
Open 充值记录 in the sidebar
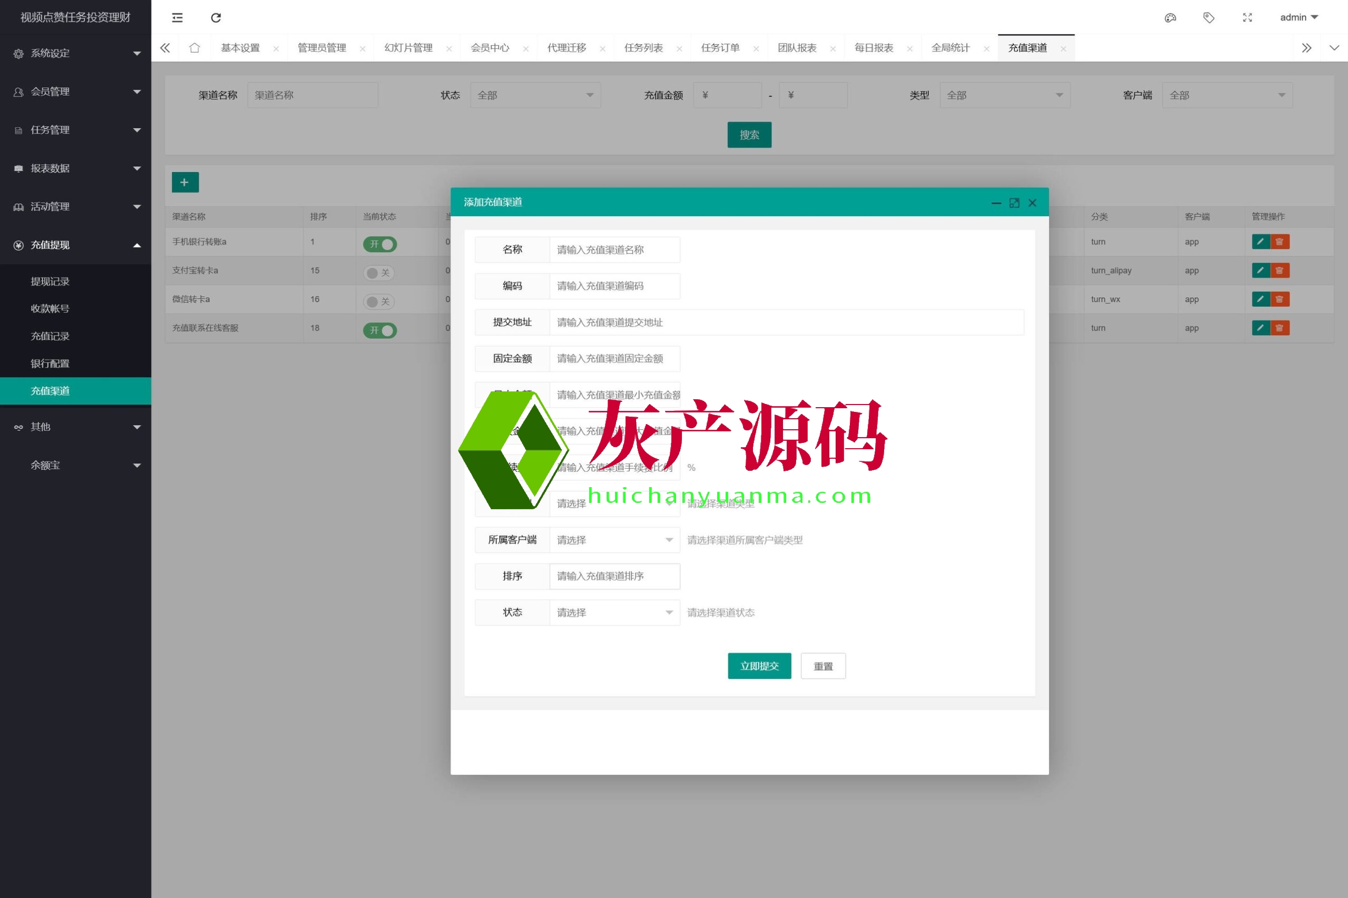click(50, 336)
